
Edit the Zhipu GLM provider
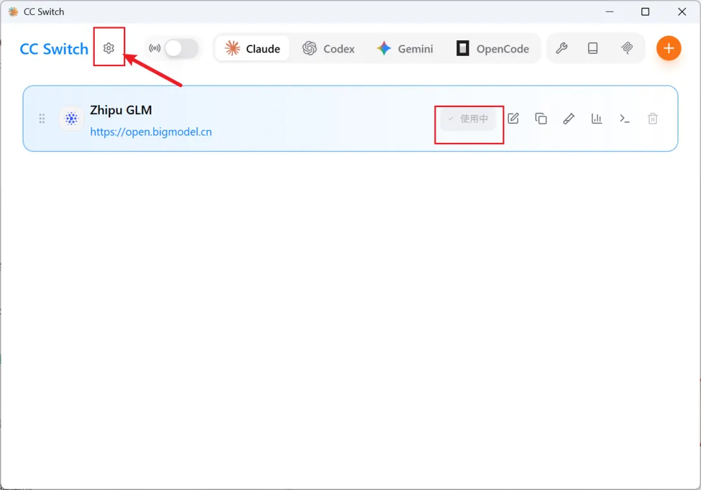(513, 119)
